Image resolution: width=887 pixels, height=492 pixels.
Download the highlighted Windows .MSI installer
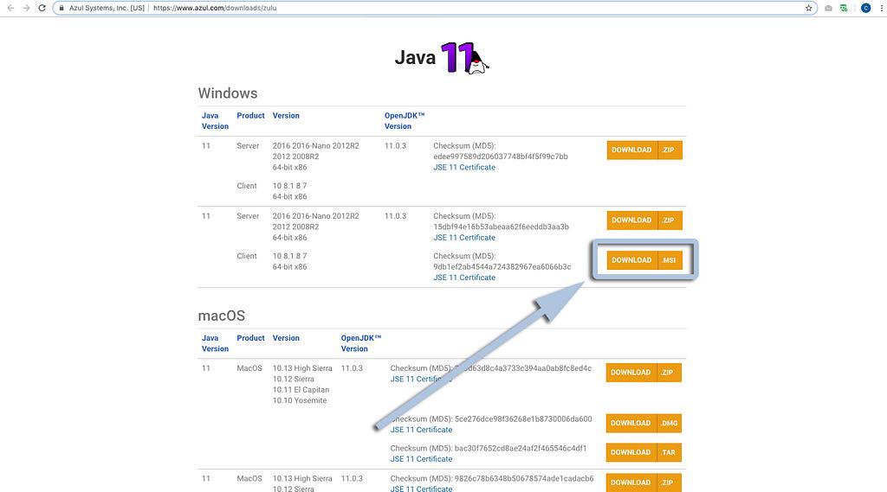[644, 260]
